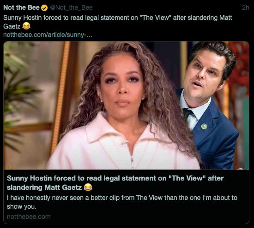Click the green lapel pin on the blue suit
The image size is (254, 228).
(x=204, y=126)
